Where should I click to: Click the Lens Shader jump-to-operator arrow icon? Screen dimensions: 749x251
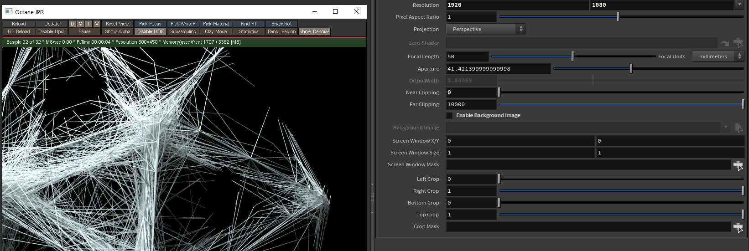click(x=725, y=43)
